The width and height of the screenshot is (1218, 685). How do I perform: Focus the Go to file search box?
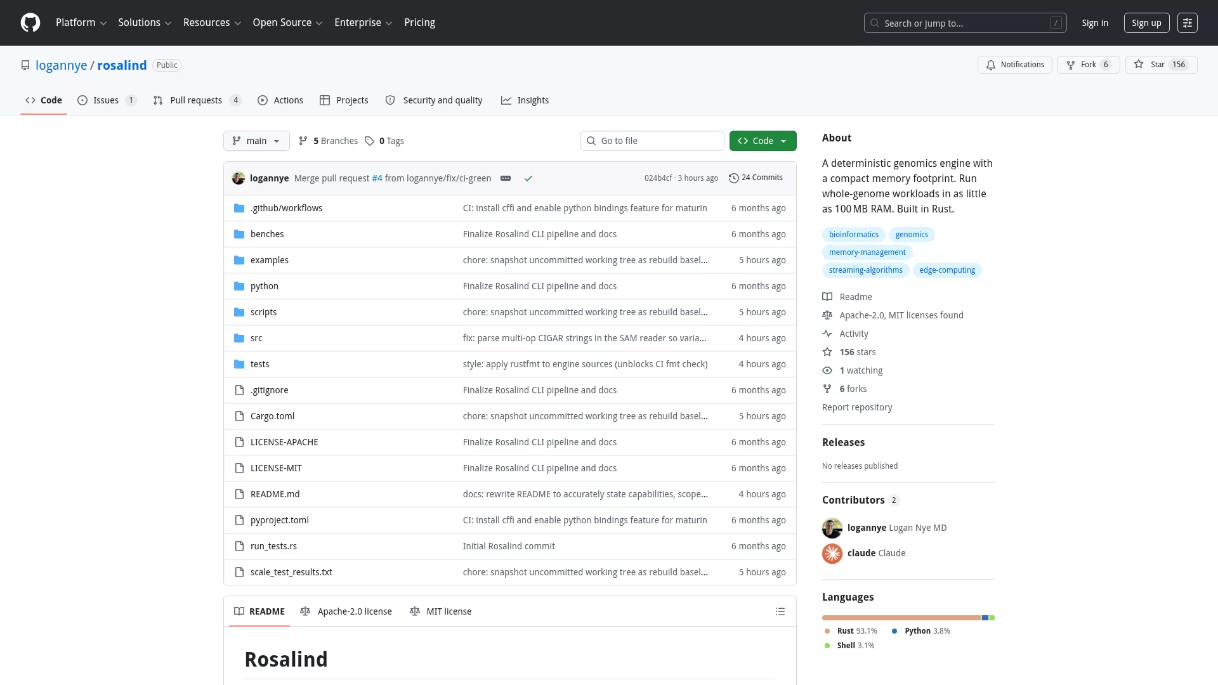(652, 141)
